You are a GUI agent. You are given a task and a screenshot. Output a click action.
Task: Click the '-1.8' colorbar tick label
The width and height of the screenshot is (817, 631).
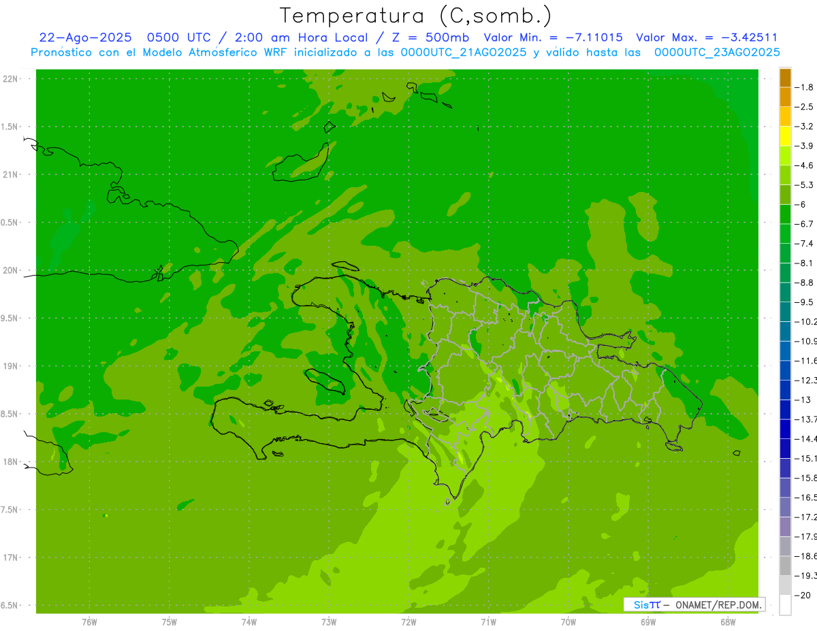click(x=804, y=87)
